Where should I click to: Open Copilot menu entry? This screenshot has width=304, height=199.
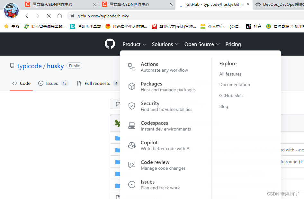165,145
